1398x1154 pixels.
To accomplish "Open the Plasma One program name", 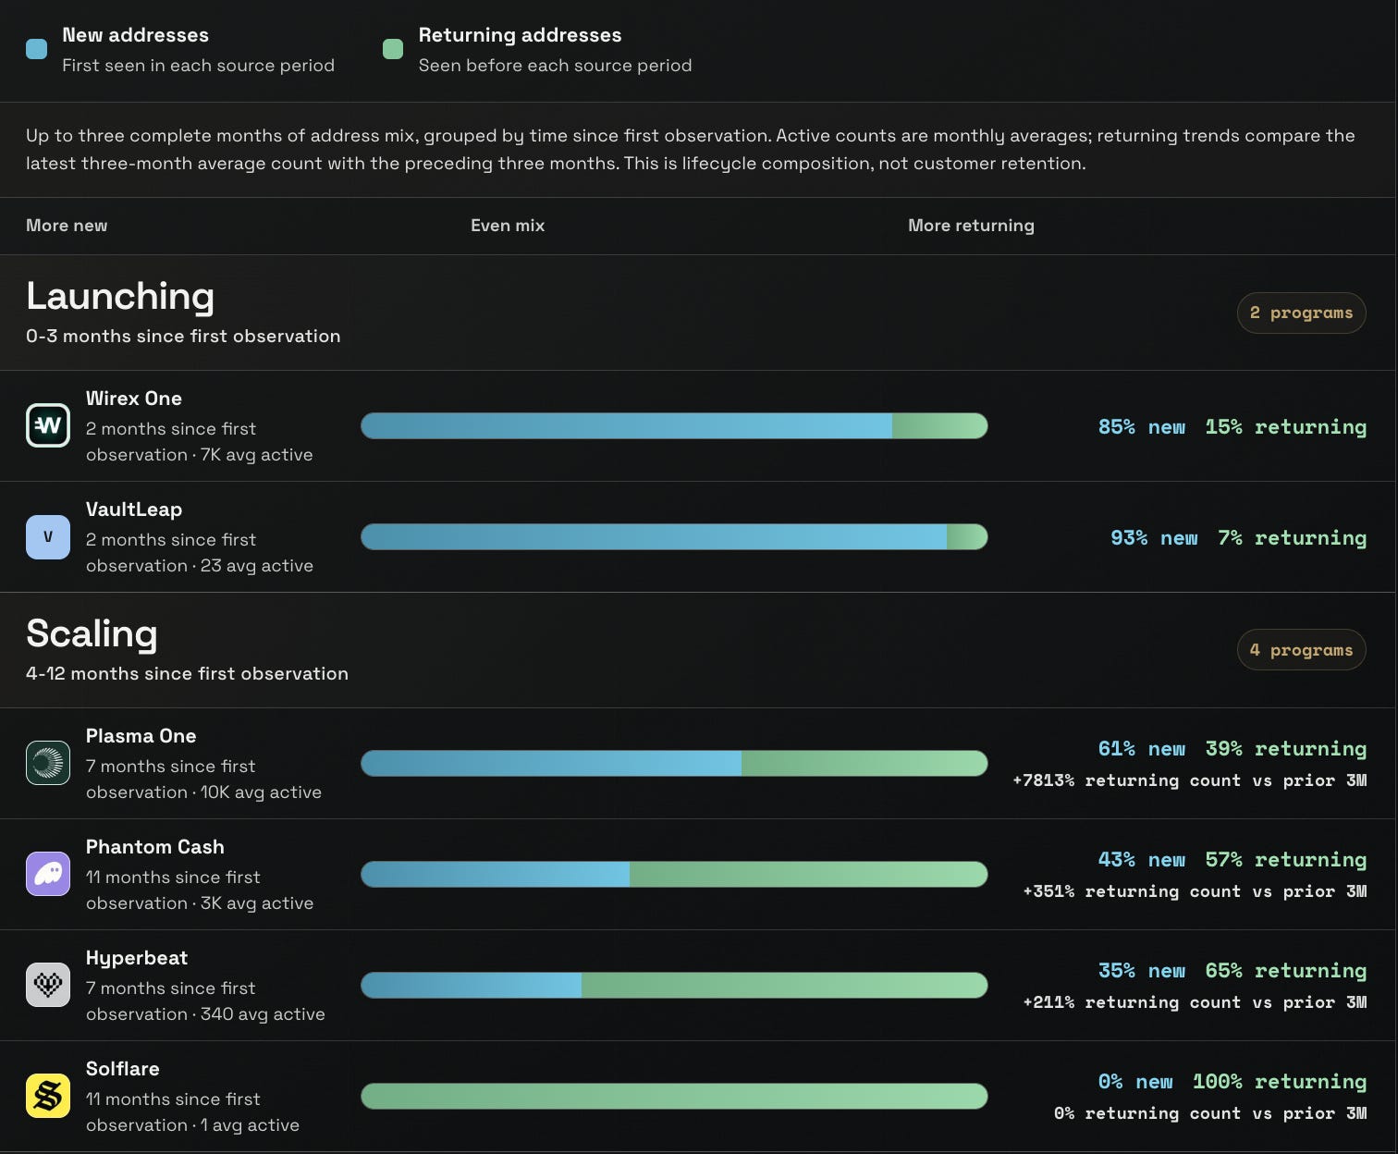I will (x=141, y=736).
